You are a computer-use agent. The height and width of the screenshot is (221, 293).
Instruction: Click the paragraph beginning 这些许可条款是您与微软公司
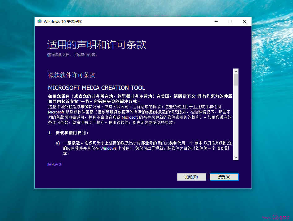tap(140, 115)
